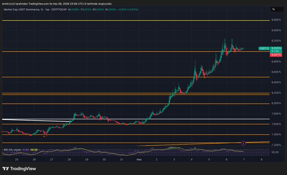Click the +0,003 (+0,04%) change value
Image resolution: width=287 pixels, height=175 pixels.
(128, 10)
